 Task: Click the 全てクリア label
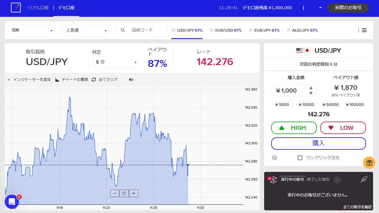point(108,80)
